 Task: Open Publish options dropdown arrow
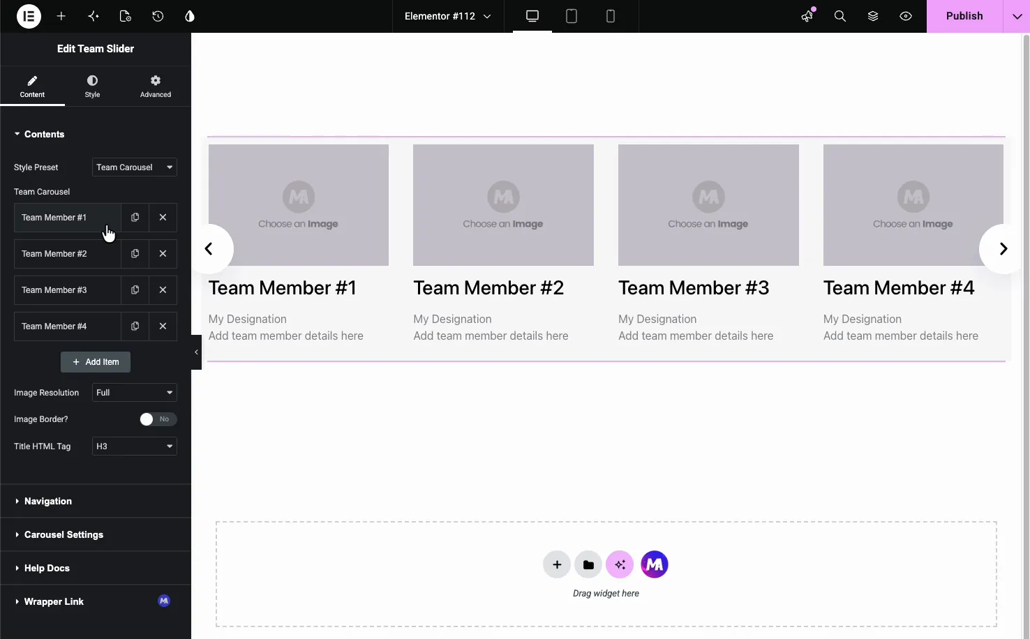click(1017, 16)
